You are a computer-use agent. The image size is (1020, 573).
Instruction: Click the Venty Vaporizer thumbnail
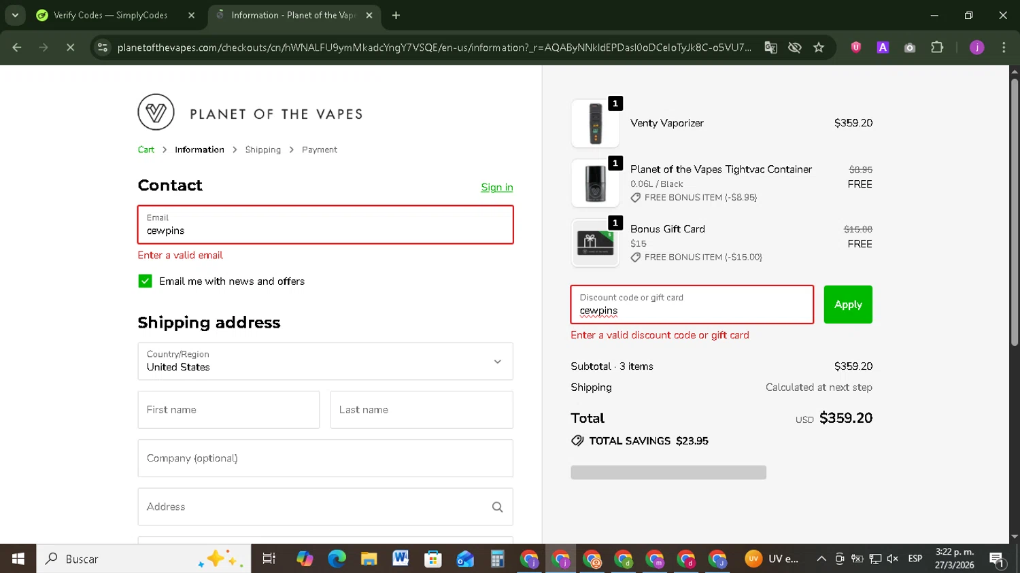pyautogui.click(x=595, y=123)
